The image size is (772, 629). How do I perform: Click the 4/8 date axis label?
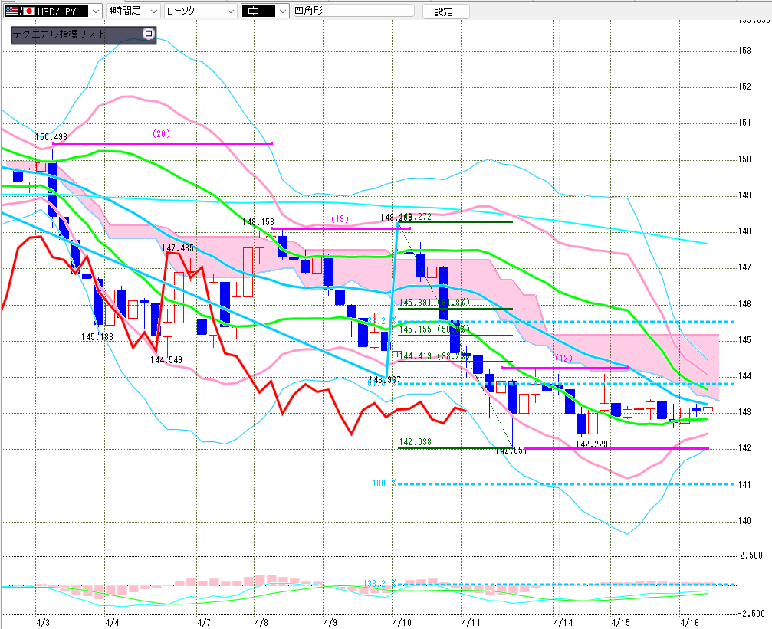coord(261,623)
